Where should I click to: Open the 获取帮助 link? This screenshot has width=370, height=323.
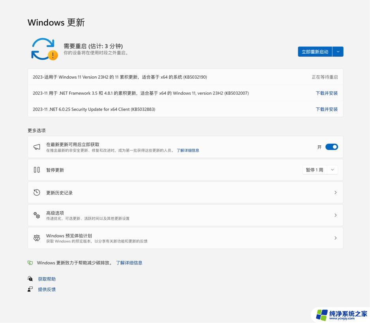point(47,279)
